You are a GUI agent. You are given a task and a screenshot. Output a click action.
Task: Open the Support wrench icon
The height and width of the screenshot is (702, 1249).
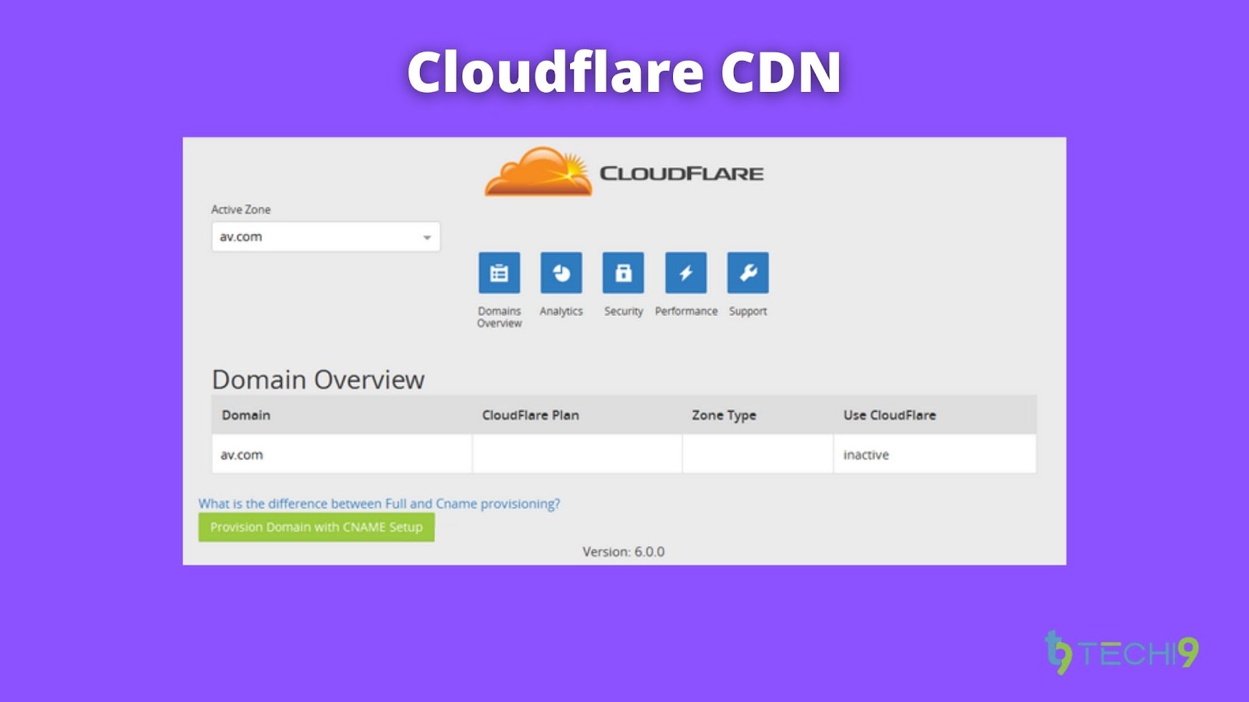(x=748, y=273)
